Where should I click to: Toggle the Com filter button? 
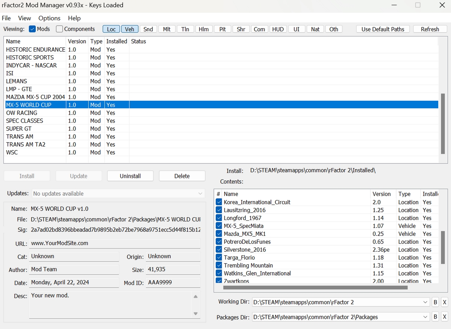click(x=259, y=29)
